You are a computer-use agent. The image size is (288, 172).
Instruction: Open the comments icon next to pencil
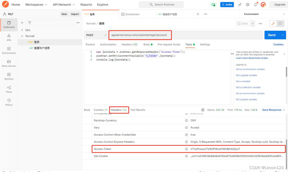click(x=280, y=24)
